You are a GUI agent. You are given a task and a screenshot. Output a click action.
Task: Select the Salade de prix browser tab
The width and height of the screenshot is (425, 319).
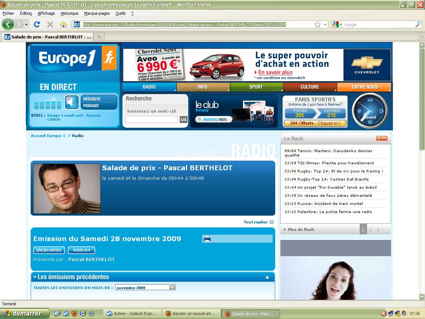tap(48, 37)
